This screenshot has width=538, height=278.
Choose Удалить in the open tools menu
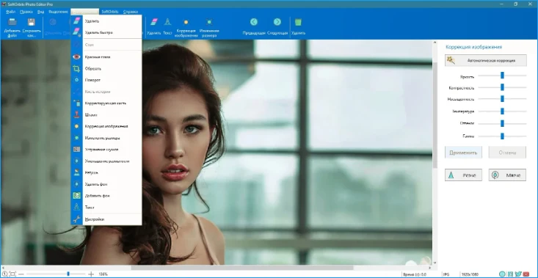pos(106,21)
